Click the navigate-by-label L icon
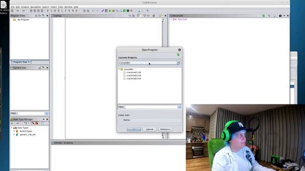This screenshot has width=305, height=171. (62, 11)
